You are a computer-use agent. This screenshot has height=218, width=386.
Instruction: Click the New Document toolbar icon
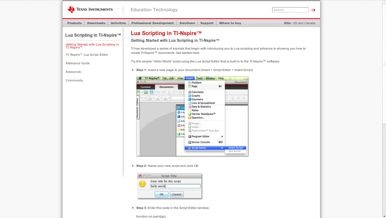click(x=138, y=92)
